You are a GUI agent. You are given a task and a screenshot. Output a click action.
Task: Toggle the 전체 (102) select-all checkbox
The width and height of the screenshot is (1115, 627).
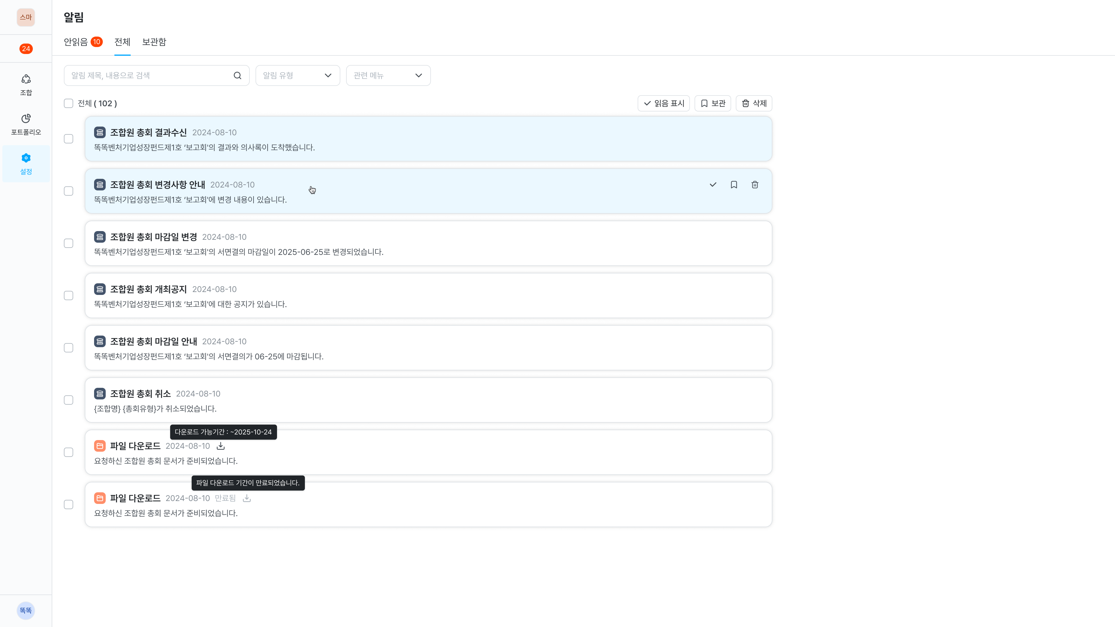(69, 103)
